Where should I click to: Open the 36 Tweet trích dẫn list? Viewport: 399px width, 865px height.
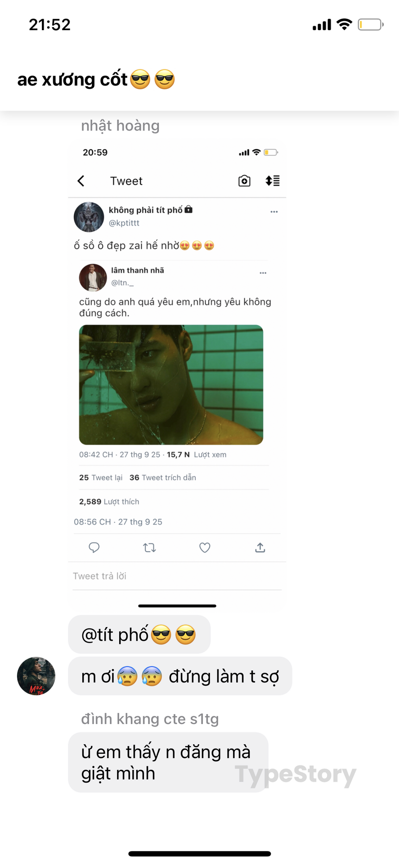point(163,478)
